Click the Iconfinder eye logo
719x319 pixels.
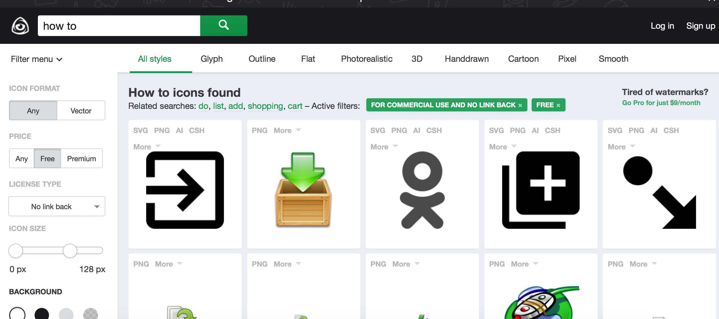[x=20, y=26]
